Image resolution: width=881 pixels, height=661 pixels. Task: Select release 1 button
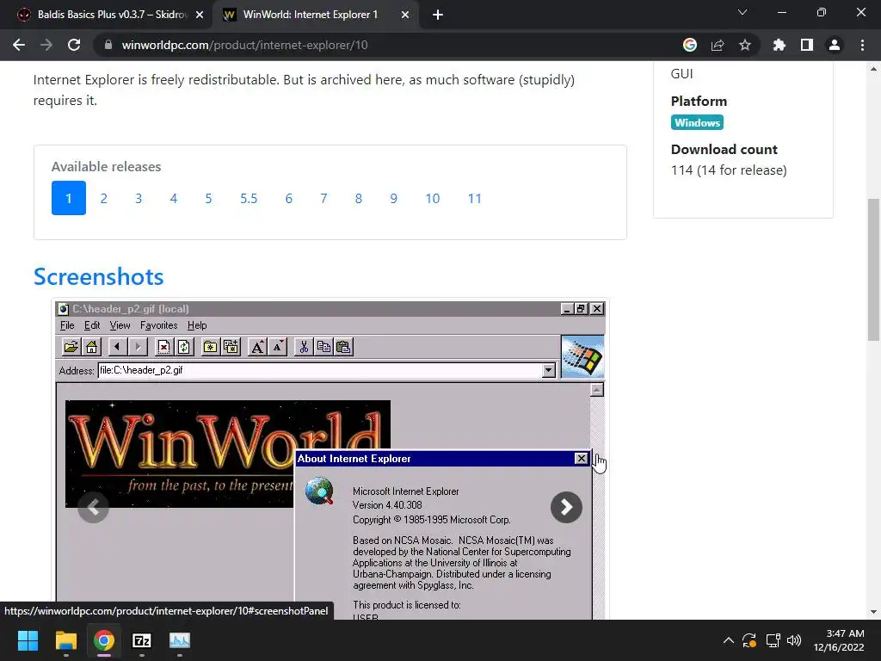[x=69, y=198]
